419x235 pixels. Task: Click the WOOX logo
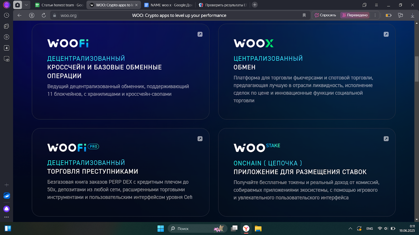(x=253, y=43)
